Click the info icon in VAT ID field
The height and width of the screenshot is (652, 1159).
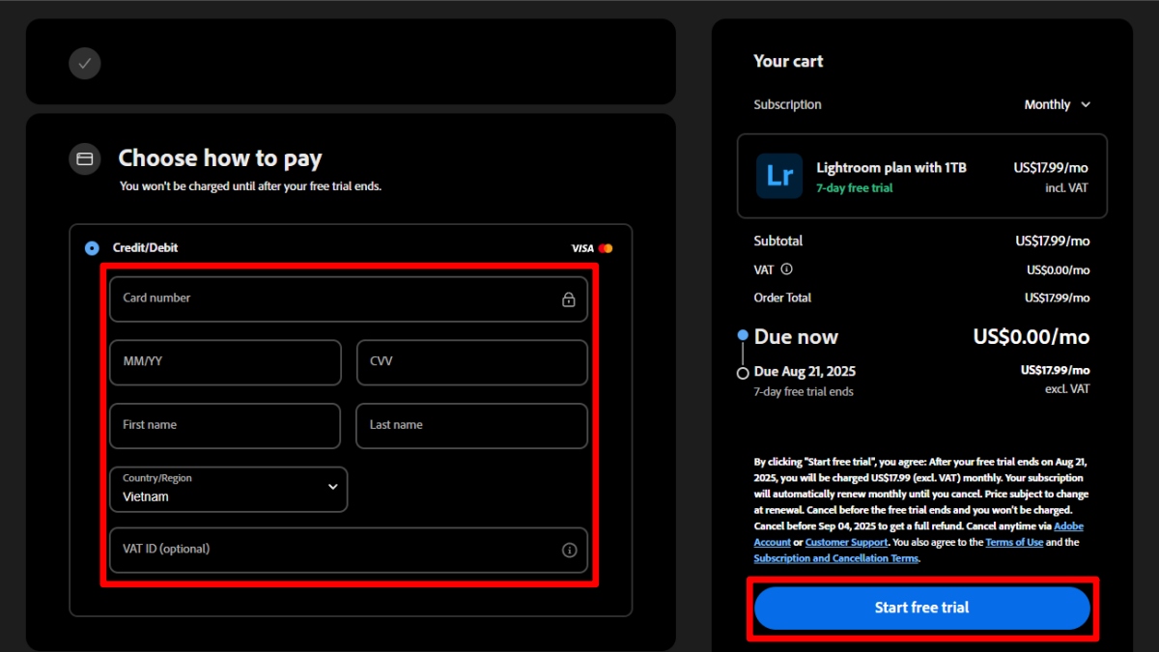[569, 550]
